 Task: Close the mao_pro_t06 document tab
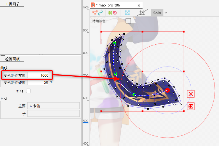(x=139, y=5)
